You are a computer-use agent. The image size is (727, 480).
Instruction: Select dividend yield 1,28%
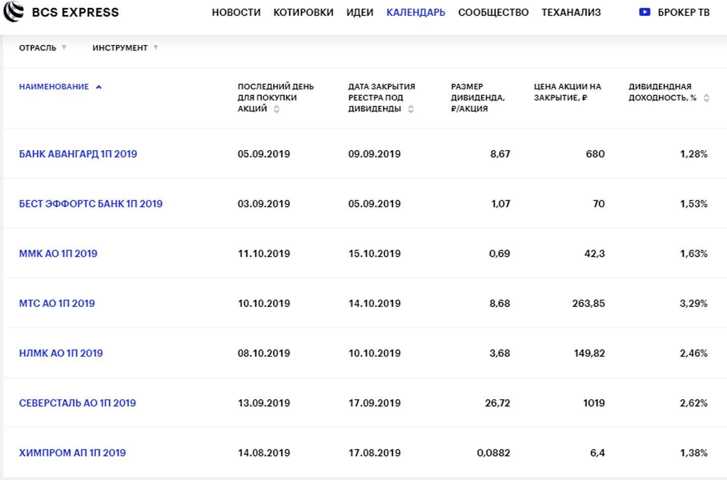tap(694, 154)
